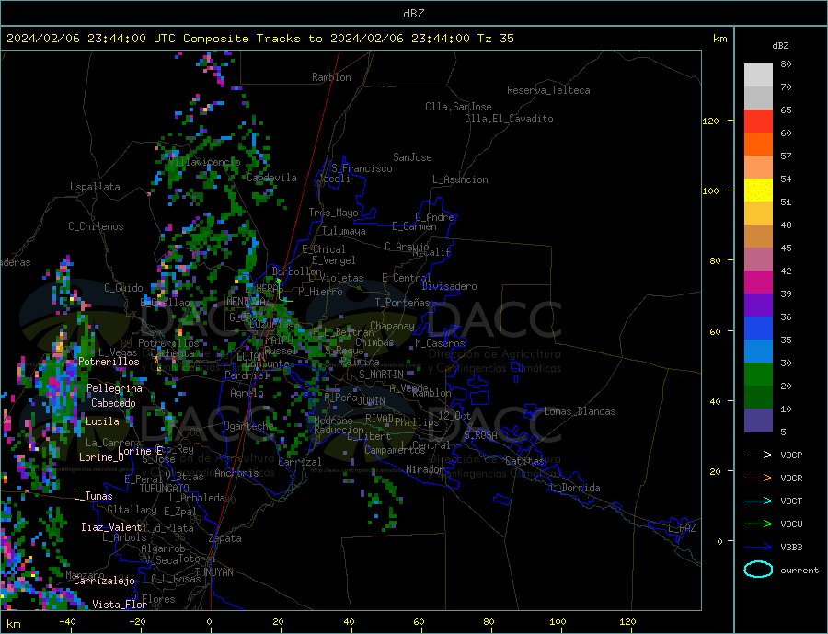Pick the mauve 42-45 dBZ swatch

click(x=758, y=259)
